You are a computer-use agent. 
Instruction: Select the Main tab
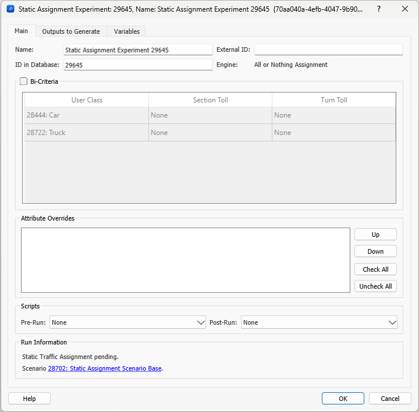tap(21, 31)
